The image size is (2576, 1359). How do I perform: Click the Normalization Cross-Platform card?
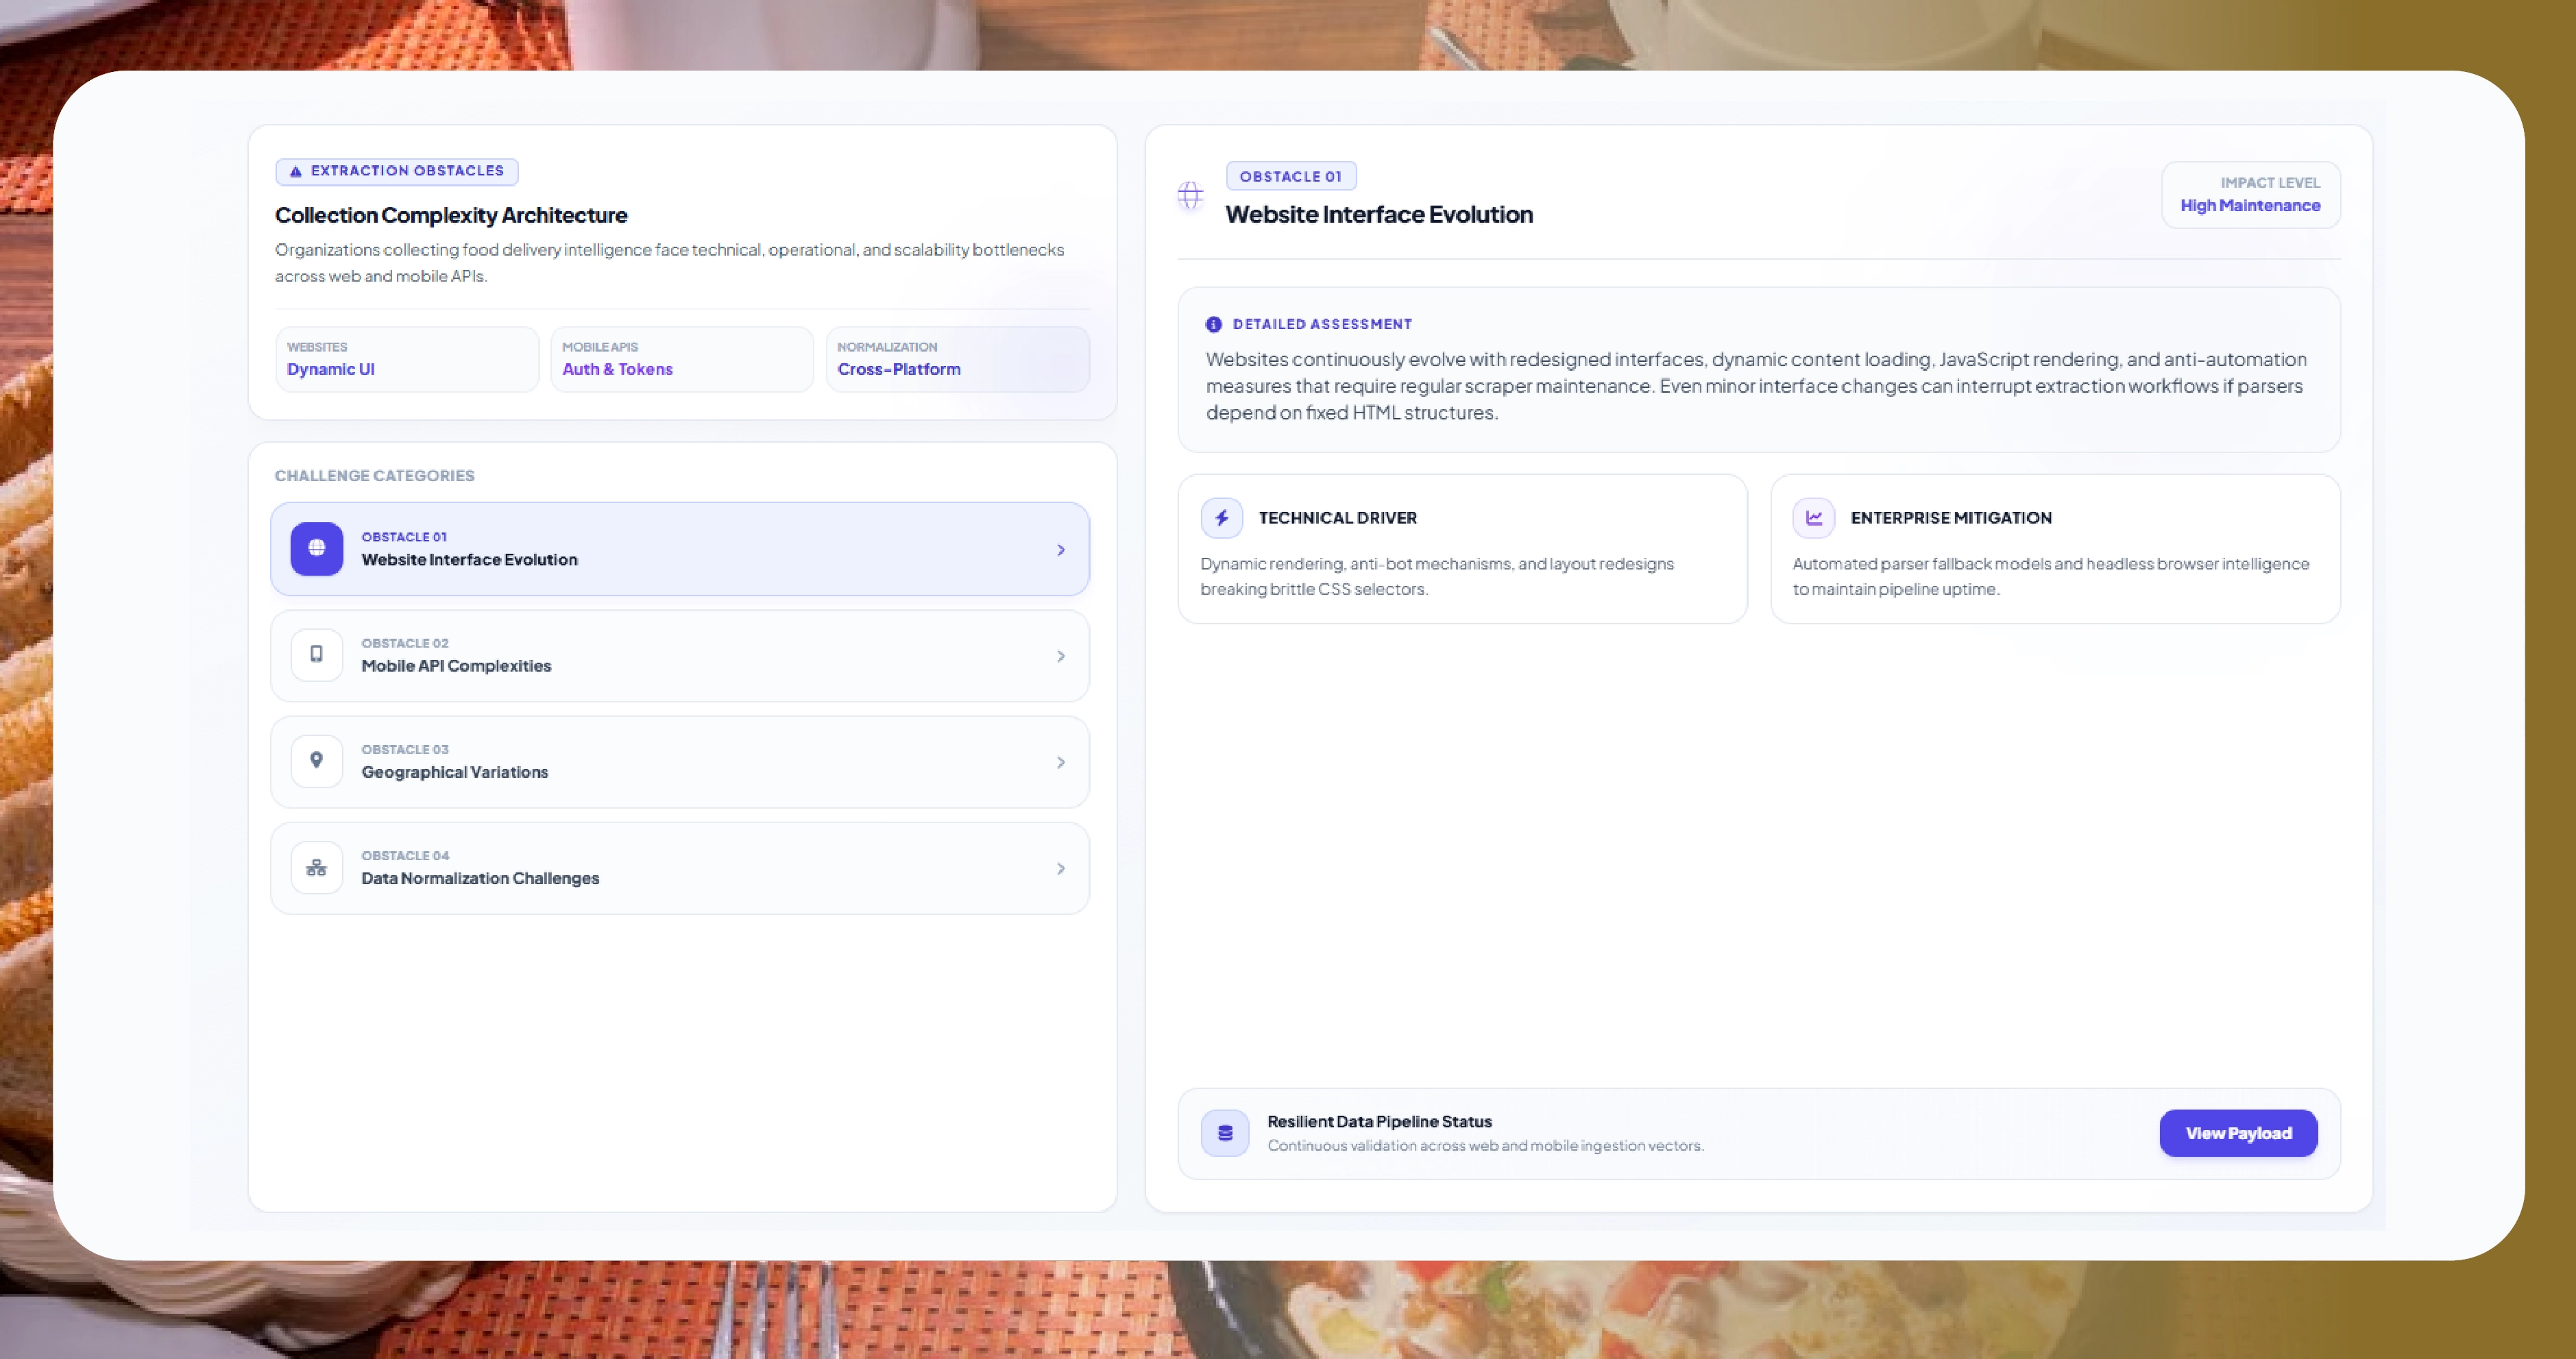[x=958, y=359]
